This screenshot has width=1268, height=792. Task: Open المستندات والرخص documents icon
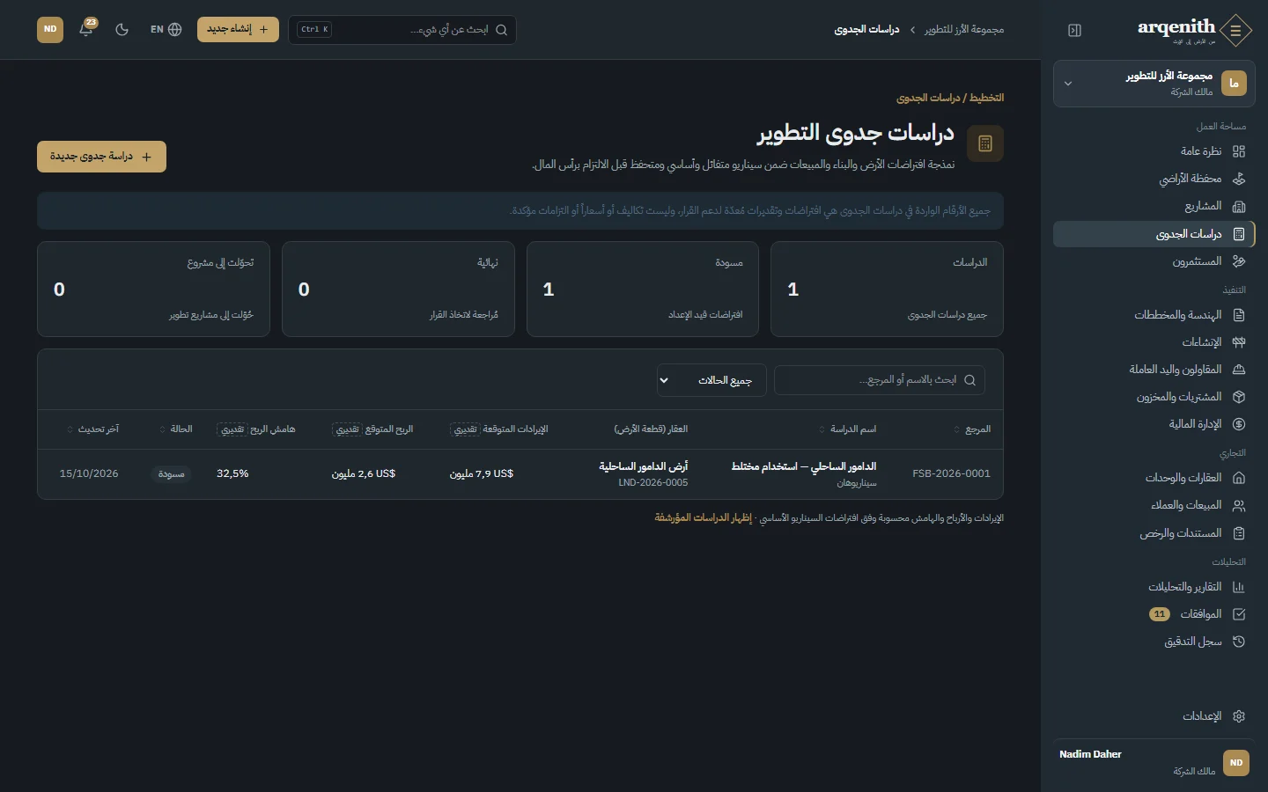[1239, 533]
